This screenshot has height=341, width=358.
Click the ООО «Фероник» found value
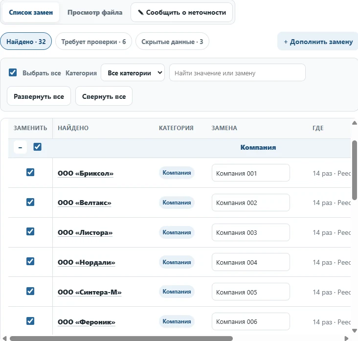click(87, 322)
